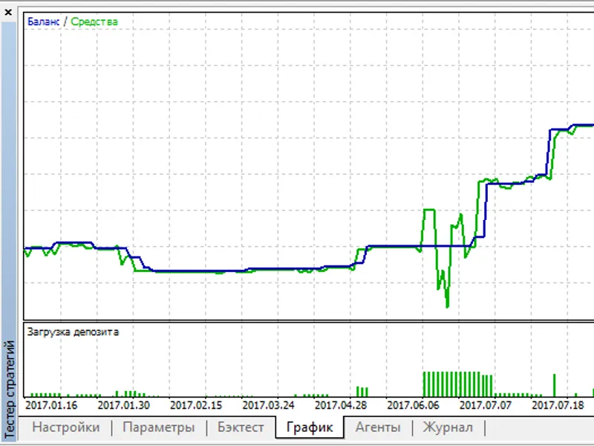
Task: Switch to the Агенты tab
Action: 378,427
